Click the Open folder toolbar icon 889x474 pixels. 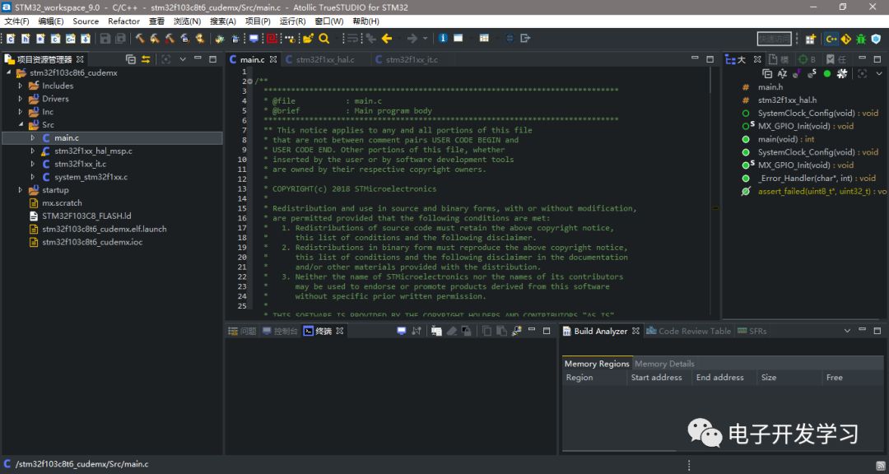(x=308, y=39)
